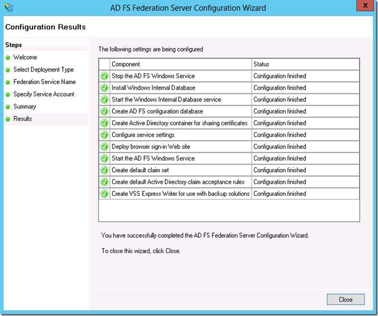Click green dot beside Select Deployment Type
The height and width of the screenshot is (316, 378).
(x=8, y=70)
